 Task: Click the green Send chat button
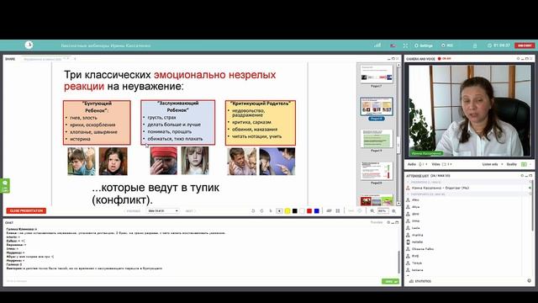(x=390, y=281)
